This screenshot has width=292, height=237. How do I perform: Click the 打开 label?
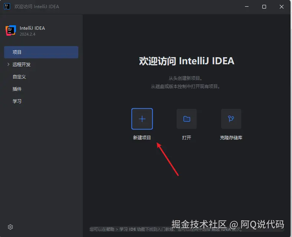(x=187, y=137)
